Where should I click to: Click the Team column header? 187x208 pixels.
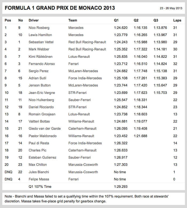(x=73, y=20)
